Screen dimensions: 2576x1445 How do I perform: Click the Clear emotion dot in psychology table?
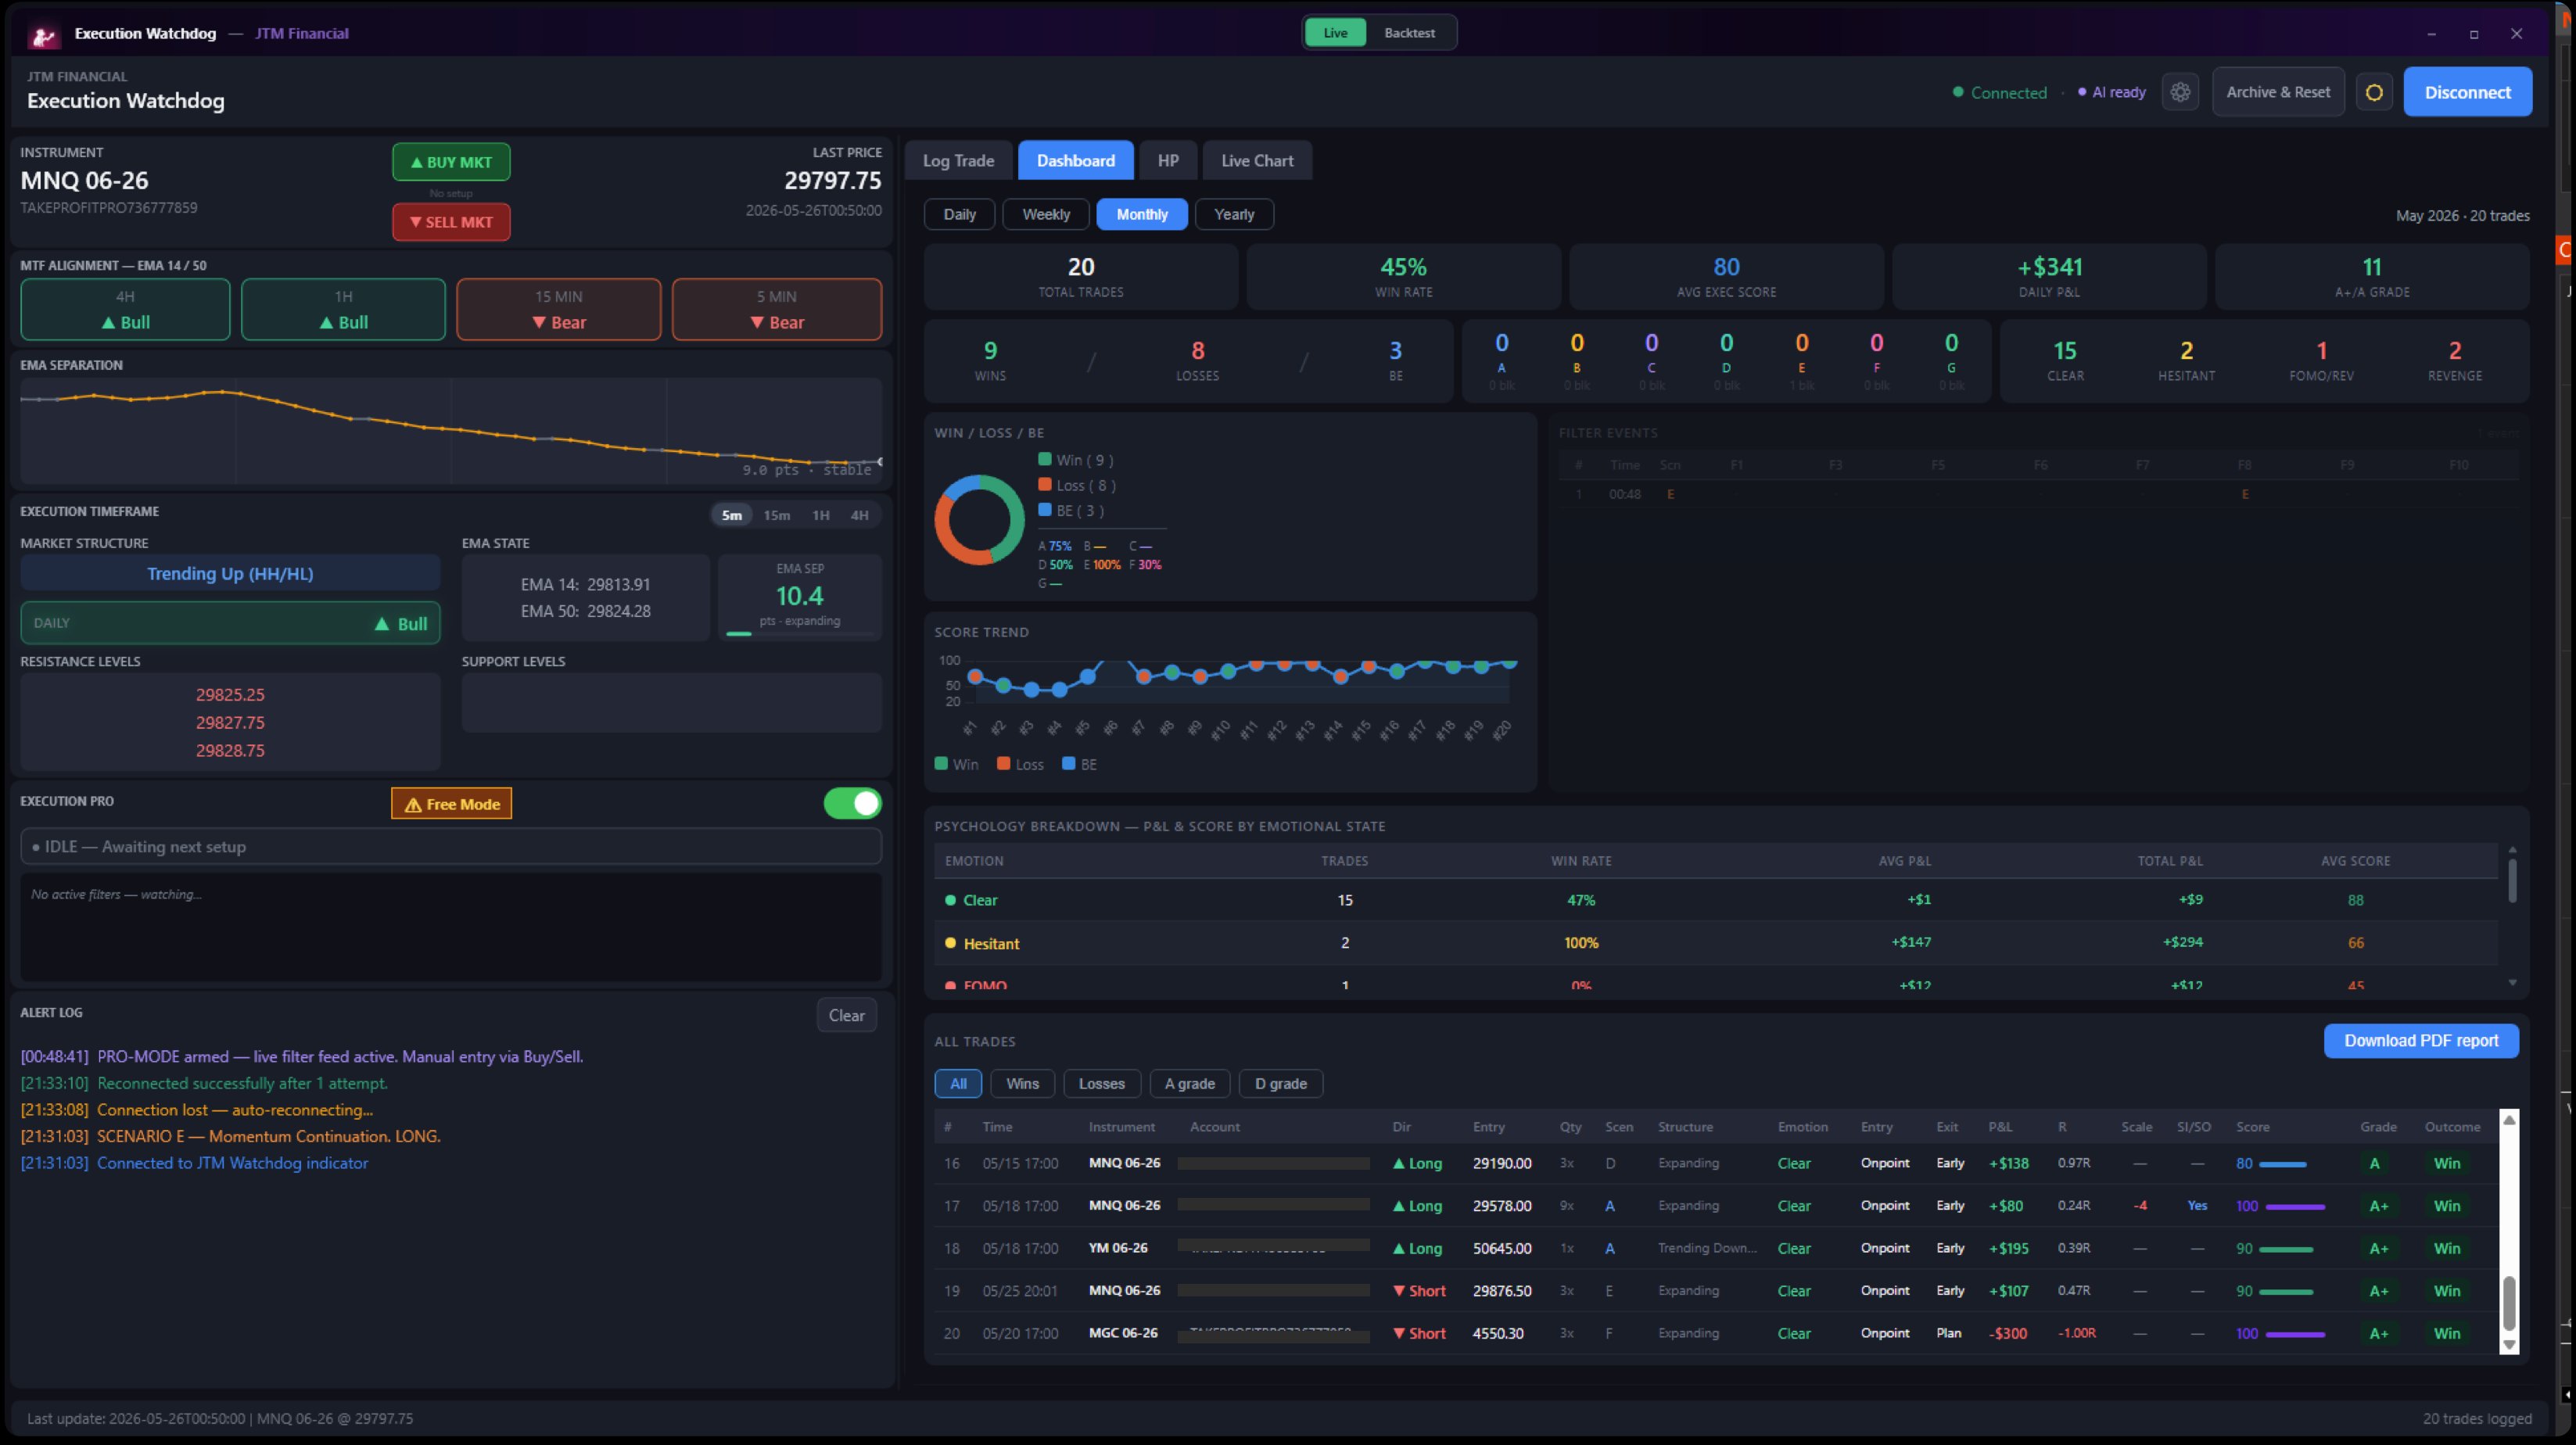click(950, 900)
